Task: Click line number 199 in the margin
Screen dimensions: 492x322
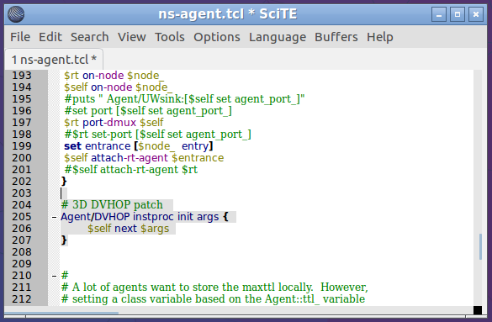Action: pyautogui.click(x=22, y=146)
